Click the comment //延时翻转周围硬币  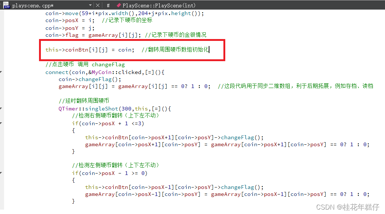tap(84, 101)
